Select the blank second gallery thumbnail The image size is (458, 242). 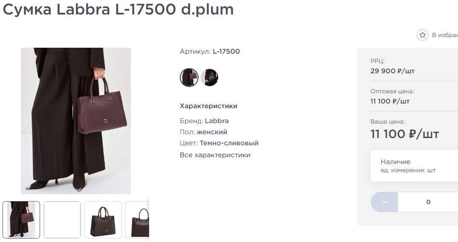coord(62,220)
